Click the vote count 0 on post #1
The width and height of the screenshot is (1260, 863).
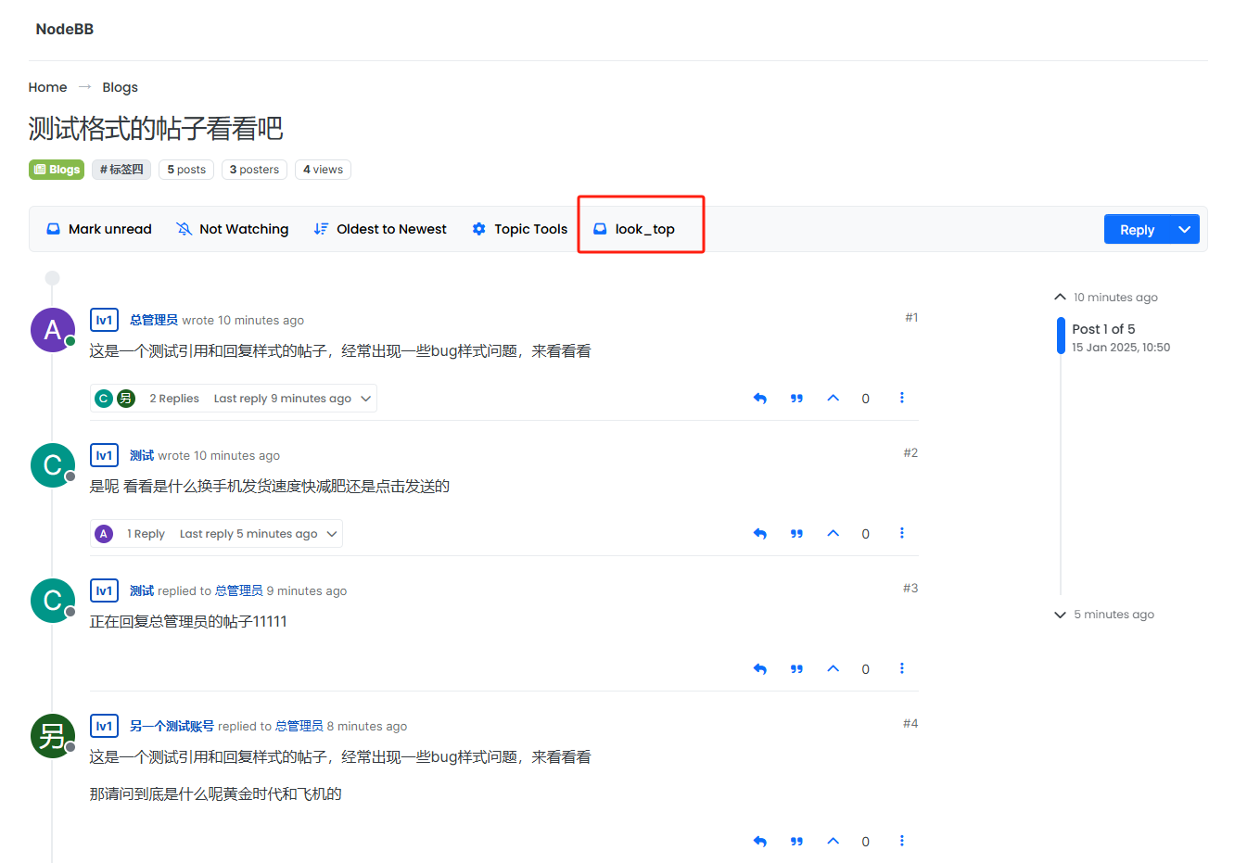tap(866, 399)
